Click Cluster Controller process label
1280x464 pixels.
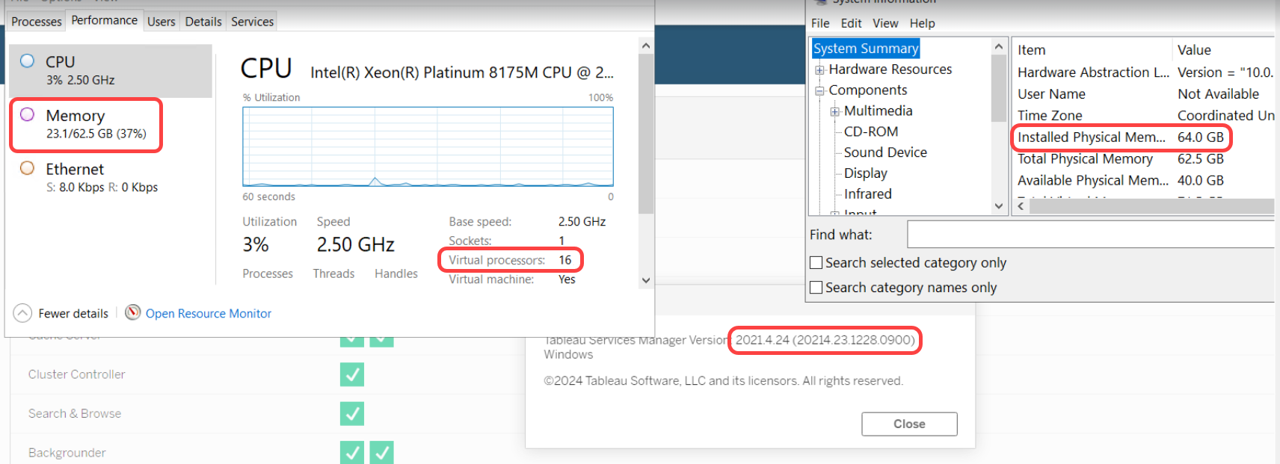[x=76, y=374]
